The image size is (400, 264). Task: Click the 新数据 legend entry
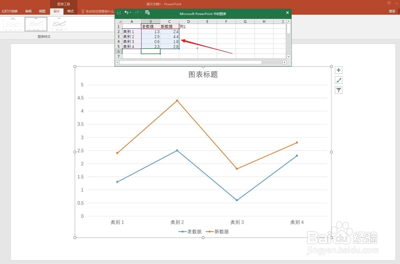[217, 232]
